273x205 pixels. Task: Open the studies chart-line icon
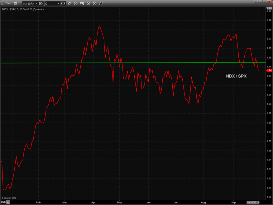coord(76,3)
